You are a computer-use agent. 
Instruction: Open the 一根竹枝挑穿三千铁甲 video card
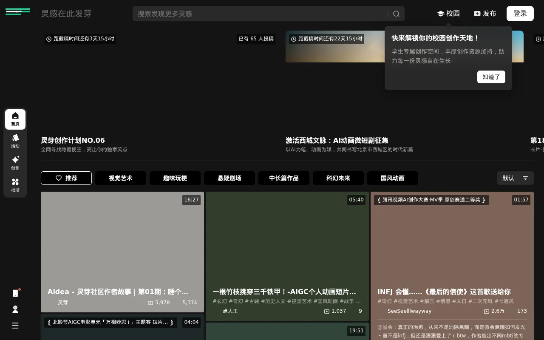pyautogui.click(x=287, y=256)
